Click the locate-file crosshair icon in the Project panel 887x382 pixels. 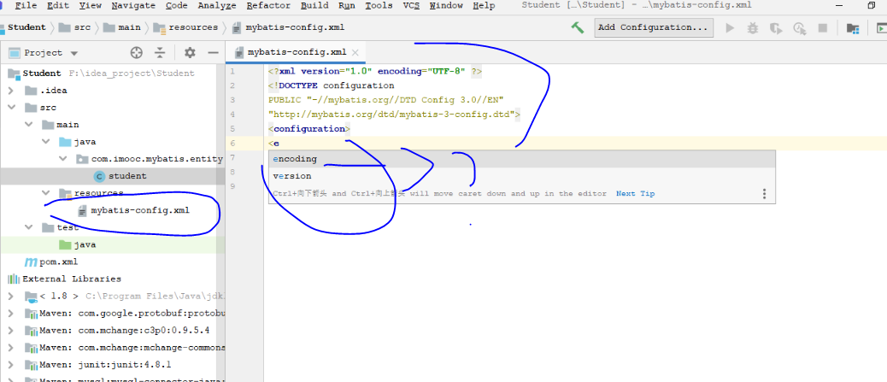[x=137, y=53]
